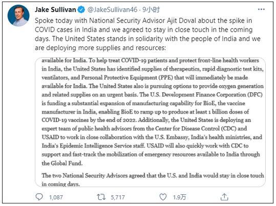The width and height of the screenshot is (276, 206).
Task: Click the 9小时 timestamp
Action: [x=151, y=10]
